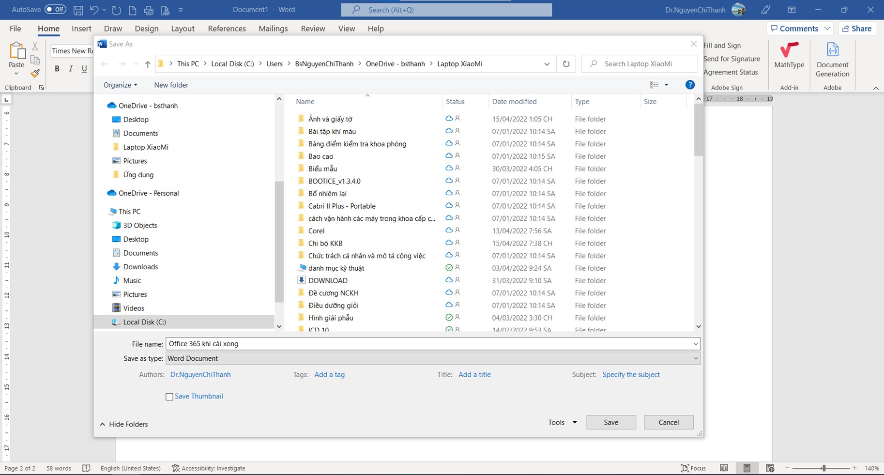The height and width of the screenshot is (475, 884).
Task: Toggle Bold formatting
Action: pos(57,69)
